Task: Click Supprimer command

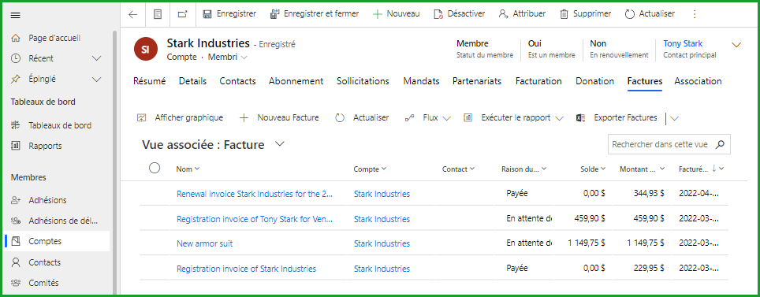Action: 586,13
